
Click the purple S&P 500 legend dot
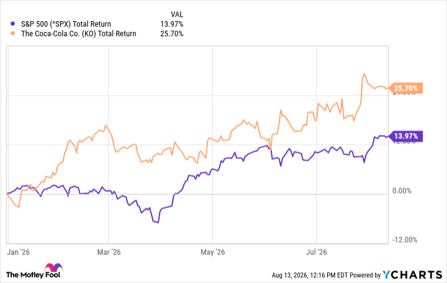pyautogui.click(x=12, y=24)
